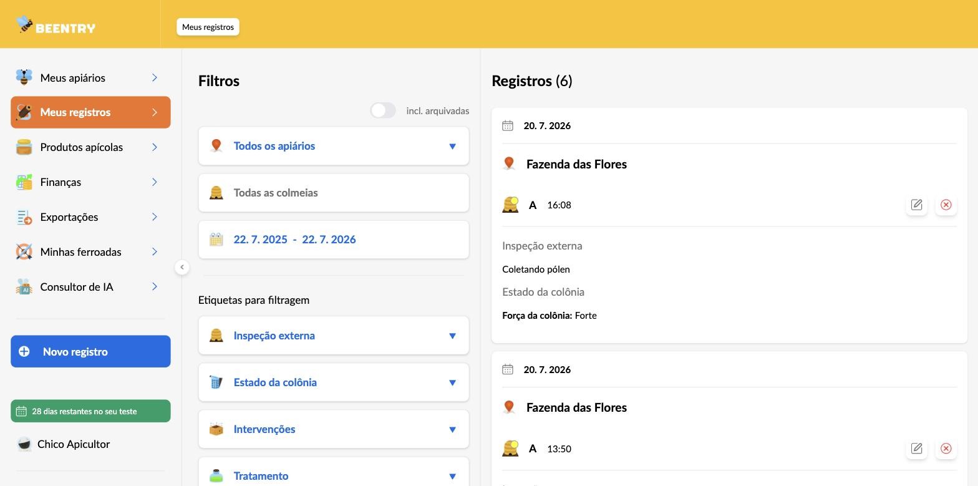The height and width of the screenshot is (486, 978).
Task: Click Fazenda das Flores in first record
Action: coord(576,164)
